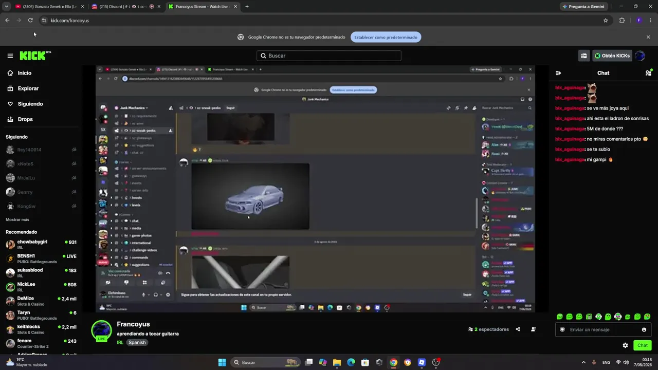Open recommended channel sukasblood
Viewport: 658px width, 370px height.
click(x=41, y=272)
